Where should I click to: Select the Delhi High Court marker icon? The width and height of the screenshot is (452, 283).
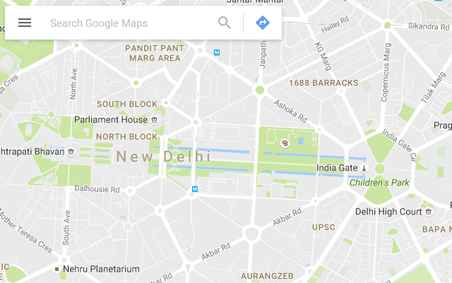pyautogui.click(x=429, y=212)
